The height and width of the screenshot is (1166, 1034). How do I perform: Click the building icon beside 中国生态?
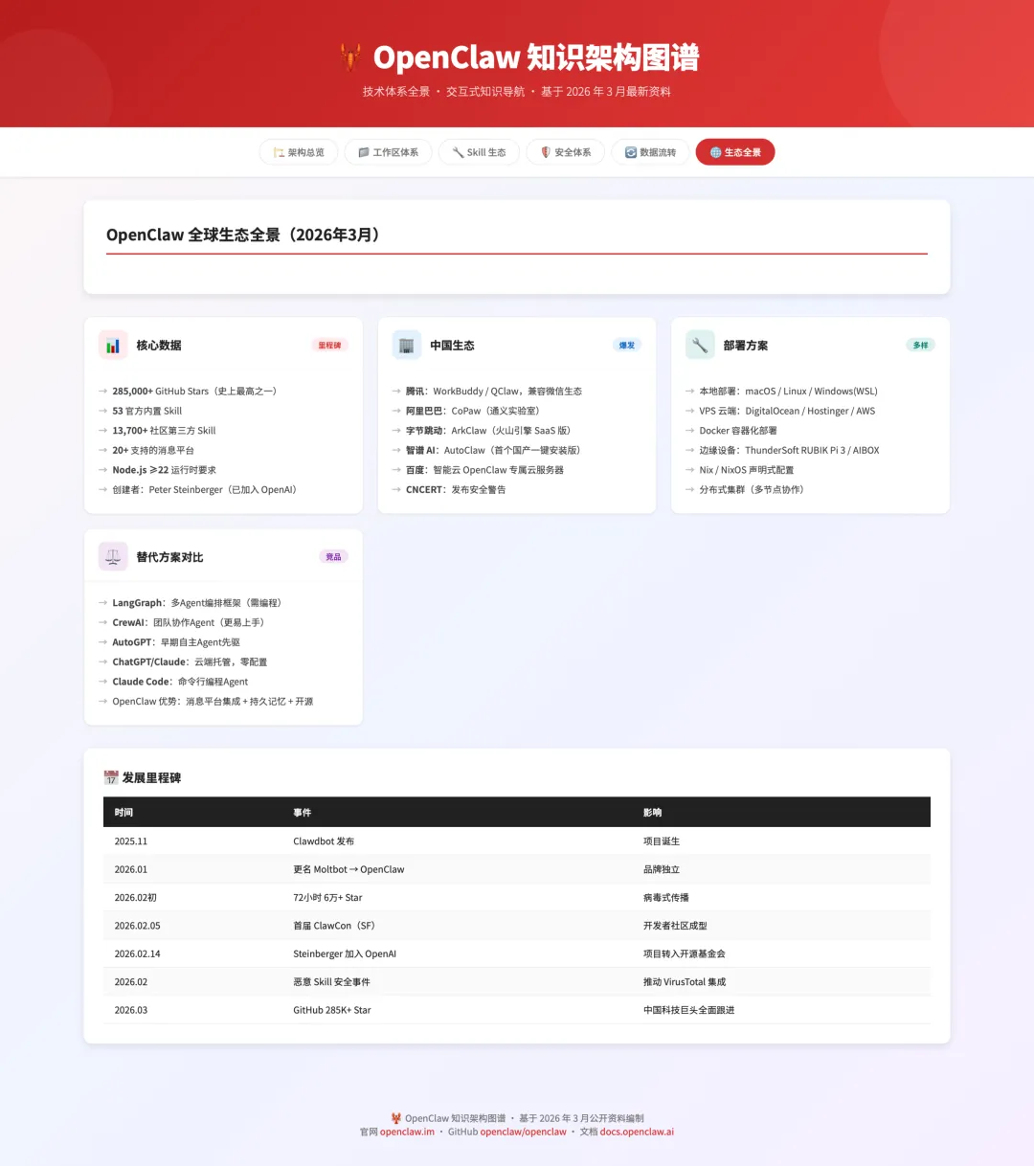click(x=407, y=346)
